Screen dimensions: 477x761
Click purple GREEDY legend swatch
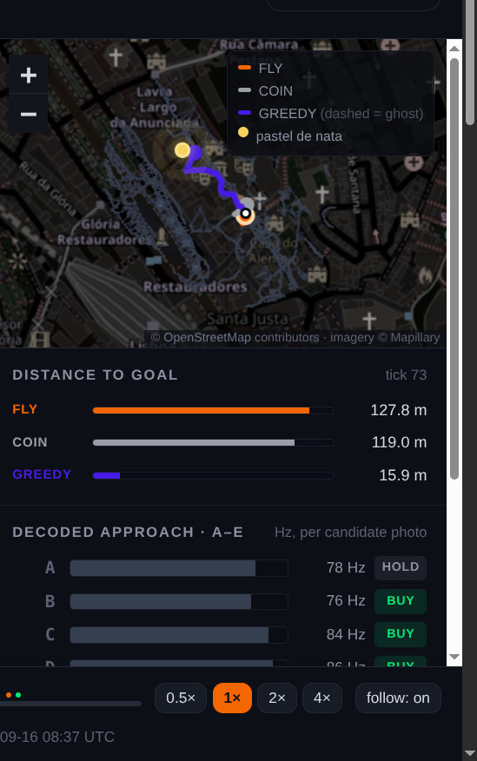click(x=244, y=113)
